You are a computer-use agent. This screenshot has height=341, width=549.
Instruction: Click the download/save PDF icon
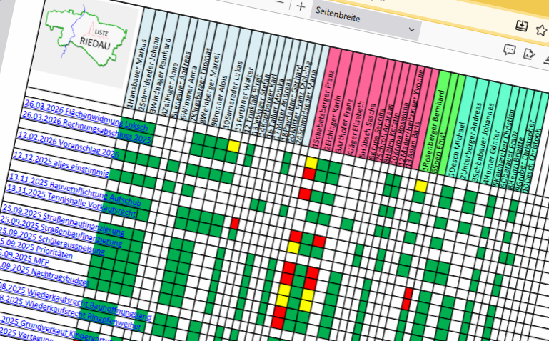522,26
